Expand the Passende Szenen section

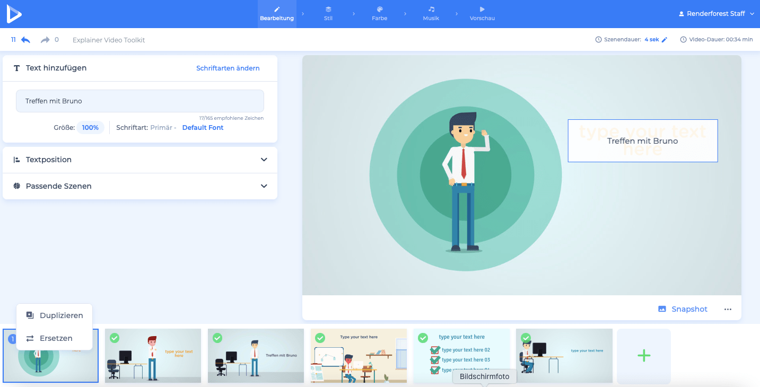[264, 186]
